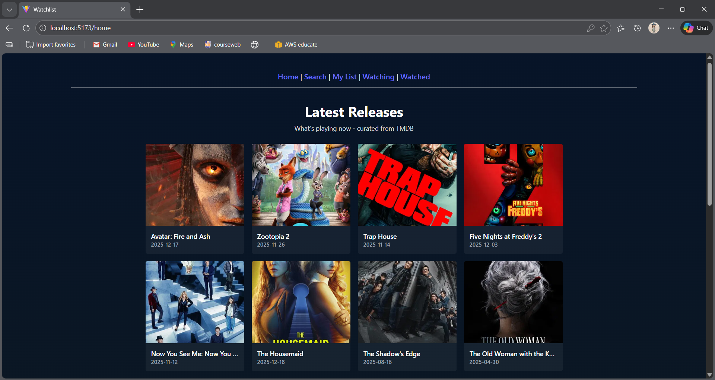
Task: Navigate to the Watched page
Action: click(415, 77)
